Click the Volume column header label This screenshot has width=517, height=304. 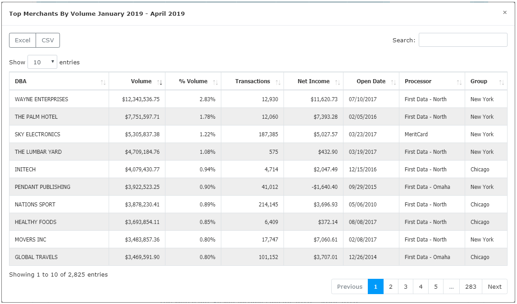(141, 81)
